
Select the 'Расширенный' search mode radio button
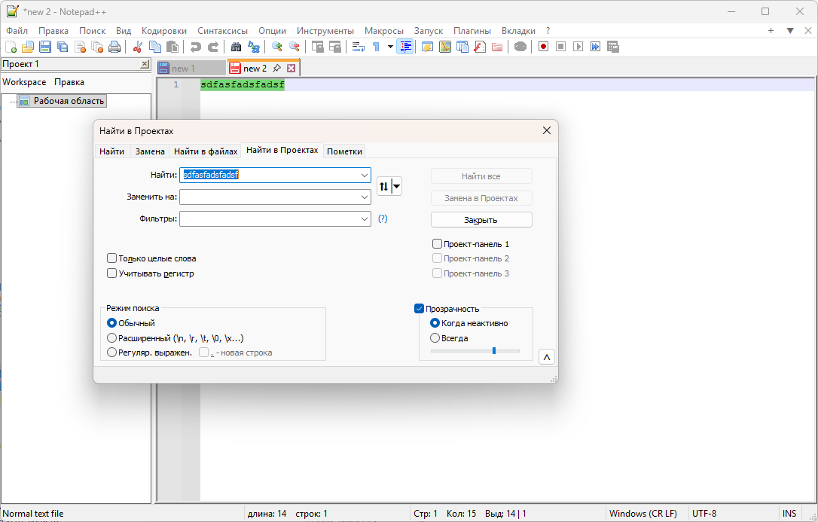click(112, 338)
